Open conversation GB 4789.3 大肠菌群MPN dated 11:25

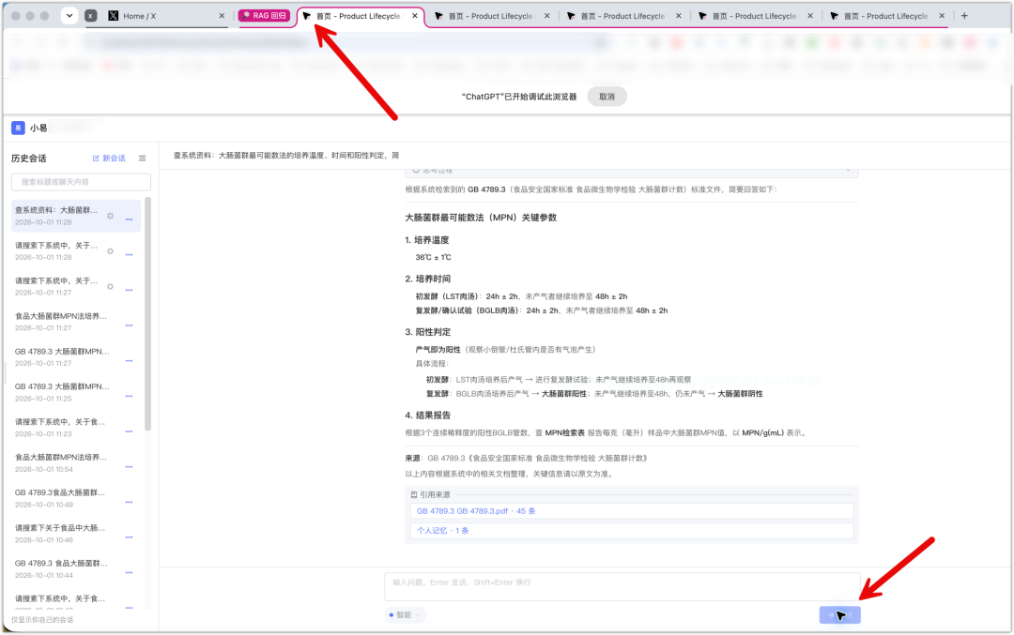point(76,392)
